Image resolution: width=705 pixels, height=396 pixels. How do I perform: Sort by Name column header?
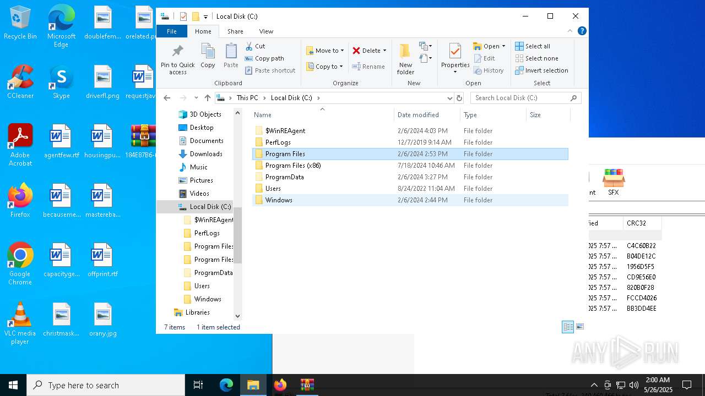323,115
